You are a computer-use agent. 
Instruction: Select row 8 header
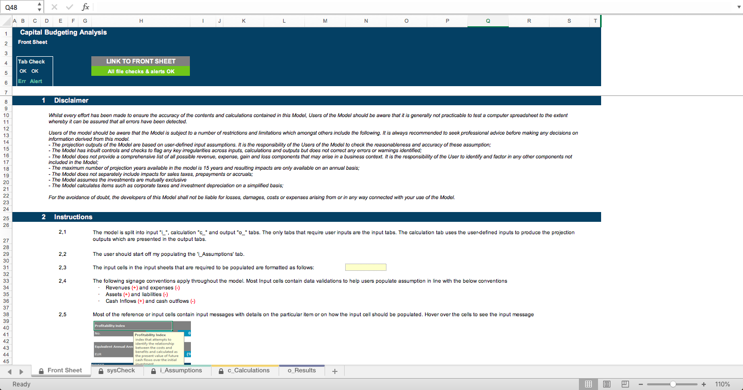pos(6,102)
